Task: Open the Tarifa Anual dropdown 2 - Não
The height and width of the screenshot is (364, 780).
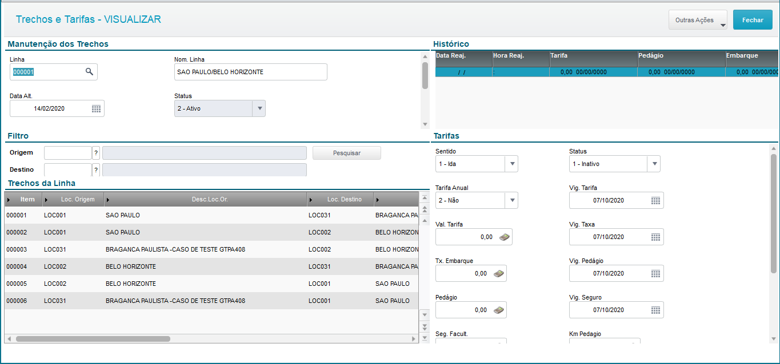Action: pos(512,200)
